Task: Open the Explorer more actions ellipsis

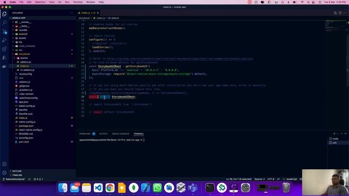Action: (71, 13)
